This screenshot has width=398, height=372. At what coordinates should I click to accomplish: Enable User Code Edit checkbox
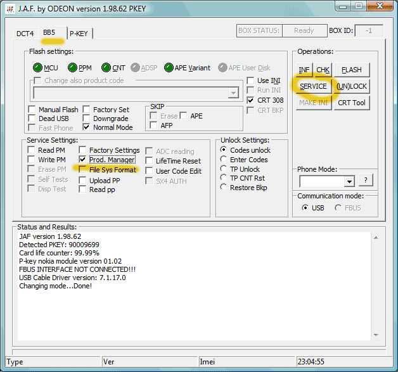click(x=149, y=170)
